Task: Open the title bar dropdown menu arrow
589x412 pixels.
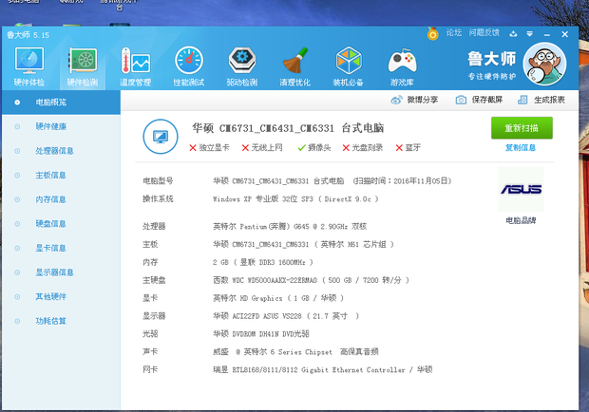Action: point(530,34)
